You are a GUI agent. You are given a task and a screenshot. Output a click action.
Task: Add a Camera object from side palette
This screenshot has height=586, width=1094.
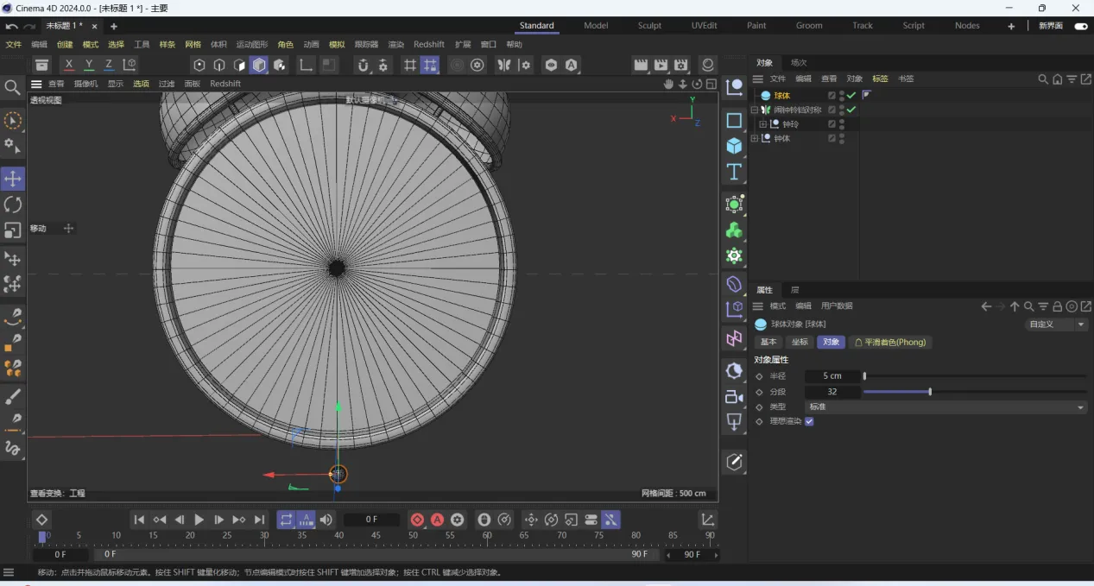pyautogui.click(x=734, y=397)
